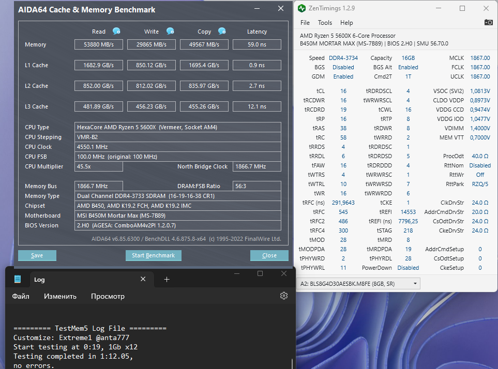This screenshot has height=369, width=498.
Task: Click the Read benchmark info bubble icon
Action: point(116,31)
